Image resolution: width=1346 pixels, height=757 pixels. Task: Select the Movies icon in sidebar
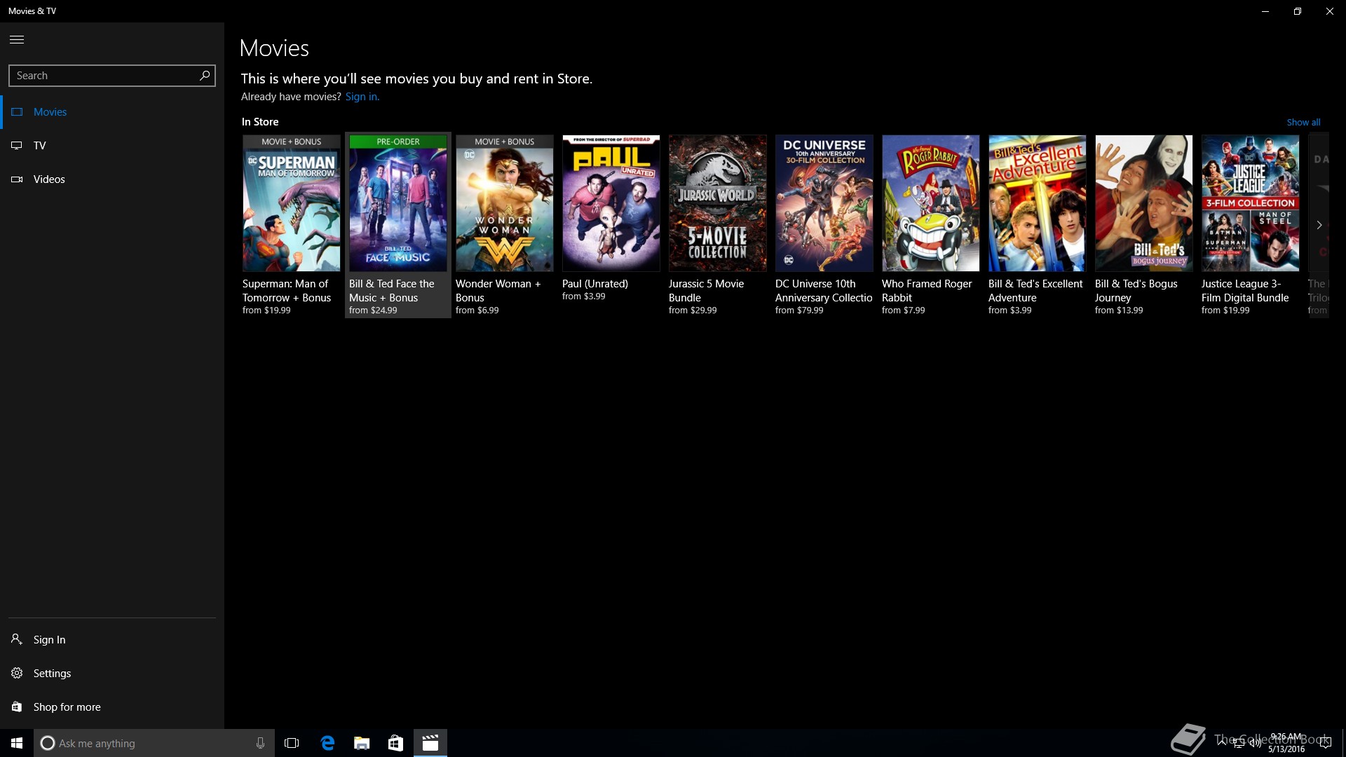point(17,111)
